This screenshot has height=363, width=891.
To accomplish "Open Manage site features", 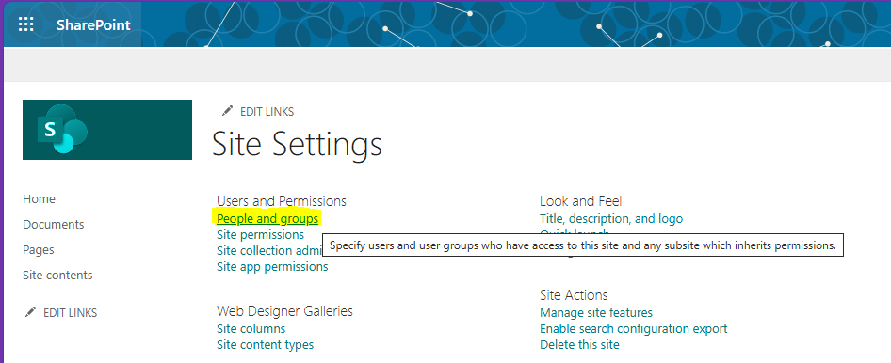I will (x=596, y=312).
